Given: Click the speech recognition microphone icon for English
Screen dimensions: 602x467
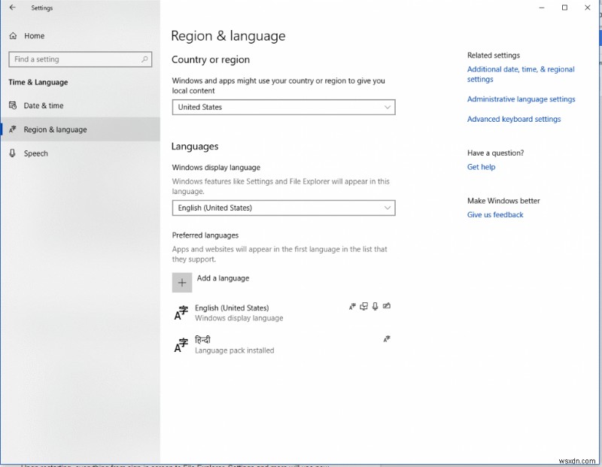Looking at the screenshot, I should click(375, 306).
